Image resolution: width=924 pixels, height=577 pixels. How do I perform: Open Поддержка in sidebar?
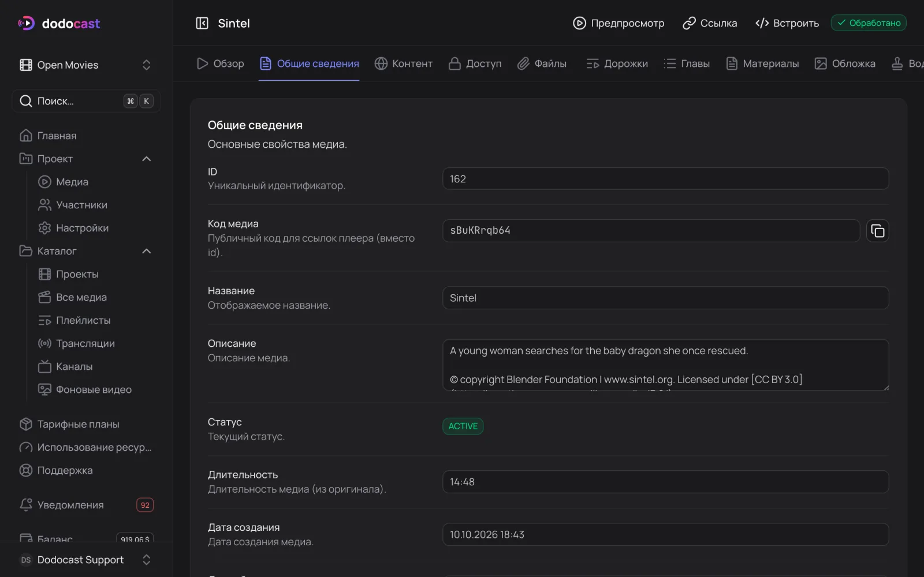click(86, 470)
